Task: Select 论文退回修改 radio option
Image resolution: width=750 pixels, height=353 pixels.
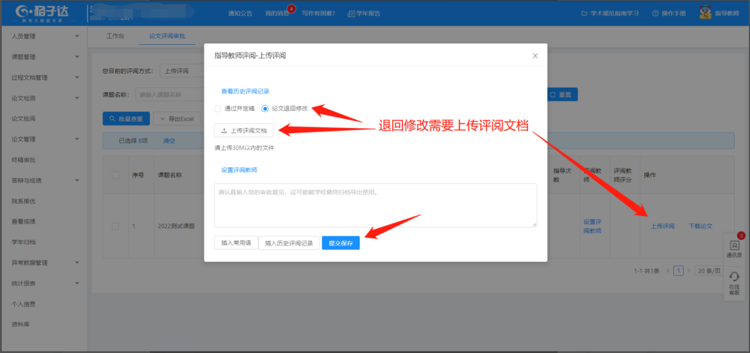Action: coord(265,108)
